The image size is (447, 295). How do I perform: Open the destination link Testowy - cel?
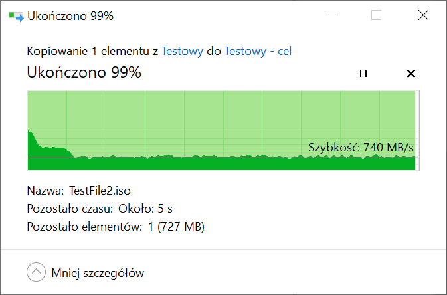[x=258, y=51]
